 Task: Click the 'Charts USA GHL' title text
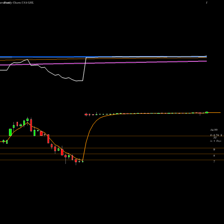coord(23,3)
